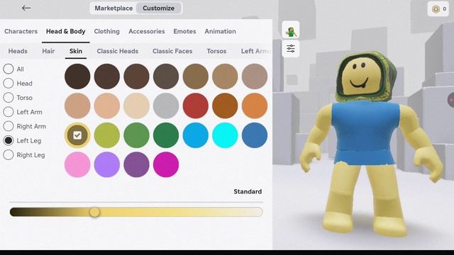454x255 pixels.
Task: Pick the dark green skin color swatch
Action: tap(166, 135)
